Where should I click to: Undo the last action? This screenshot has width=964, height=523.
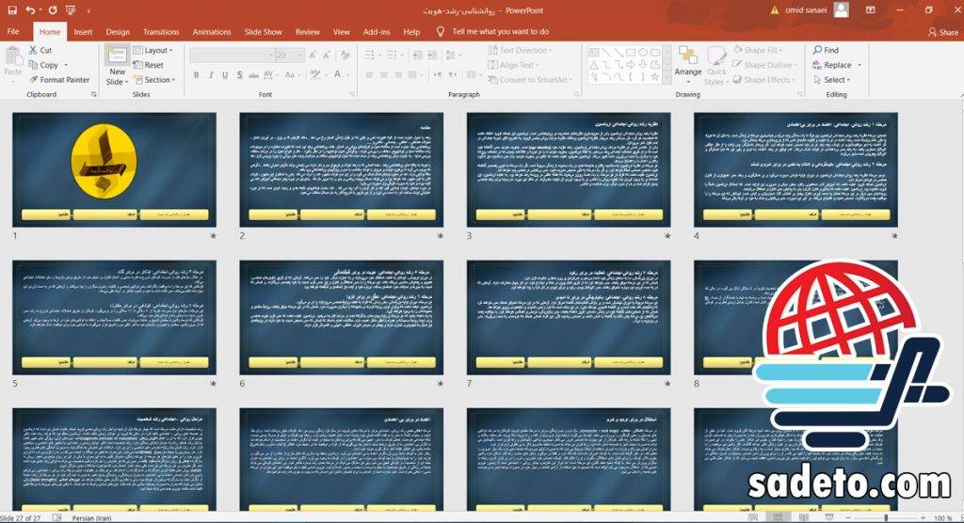[30, 10]
